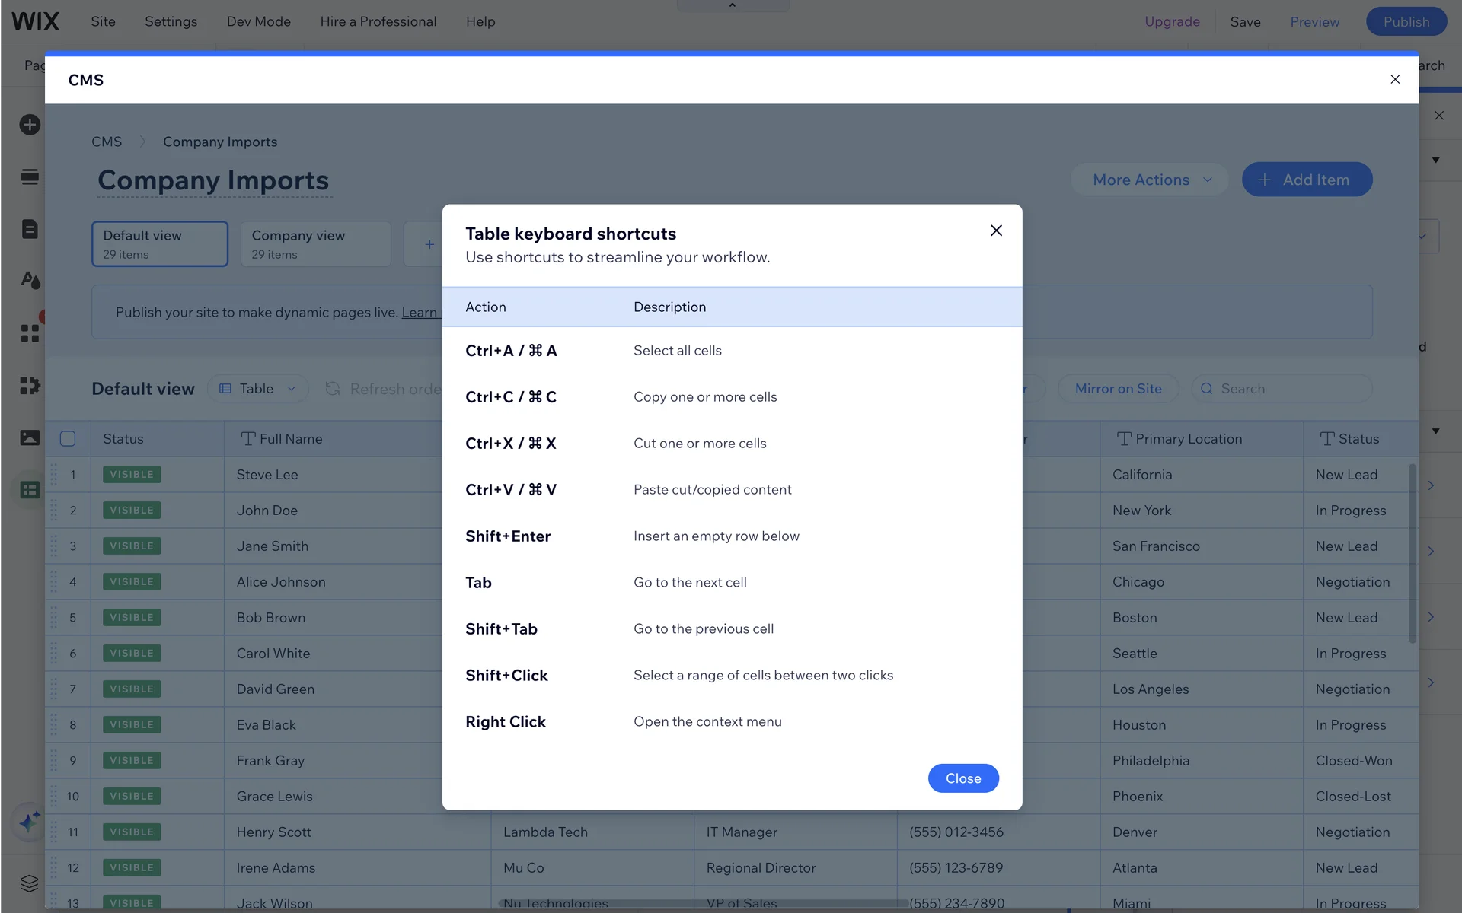
Task: Open the Dev Mode menu
Action: point(258,21)
